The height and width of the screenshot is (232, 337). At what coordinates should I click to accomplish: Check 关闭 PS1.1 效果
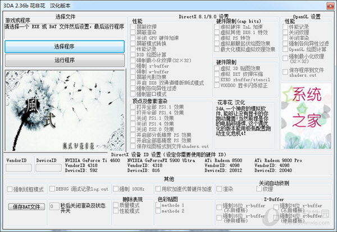[x=133, y=118]
